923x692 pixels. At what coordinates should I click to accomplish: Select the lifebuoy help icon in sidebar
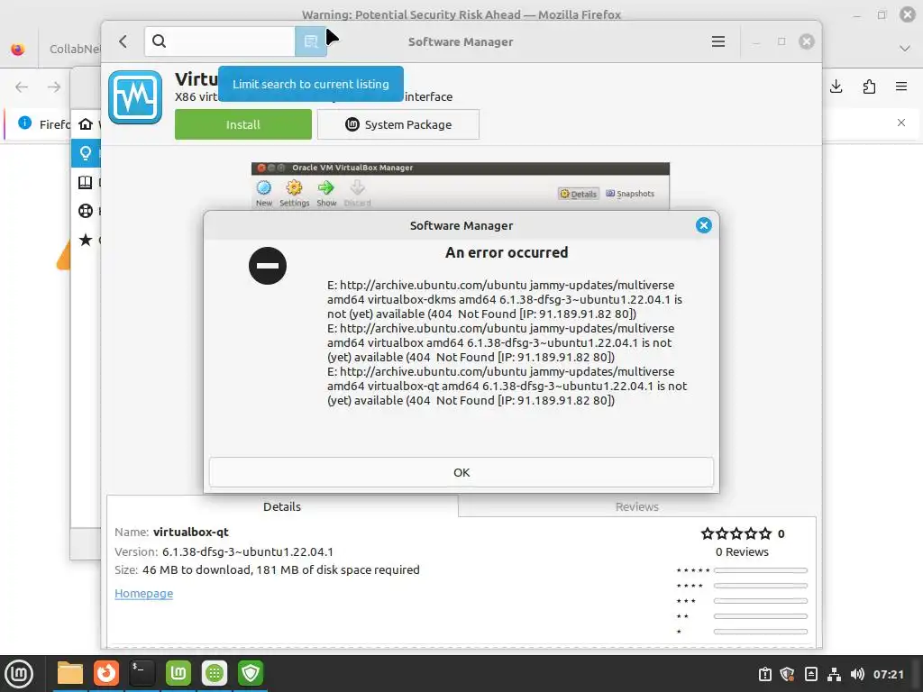pos(86,211)
